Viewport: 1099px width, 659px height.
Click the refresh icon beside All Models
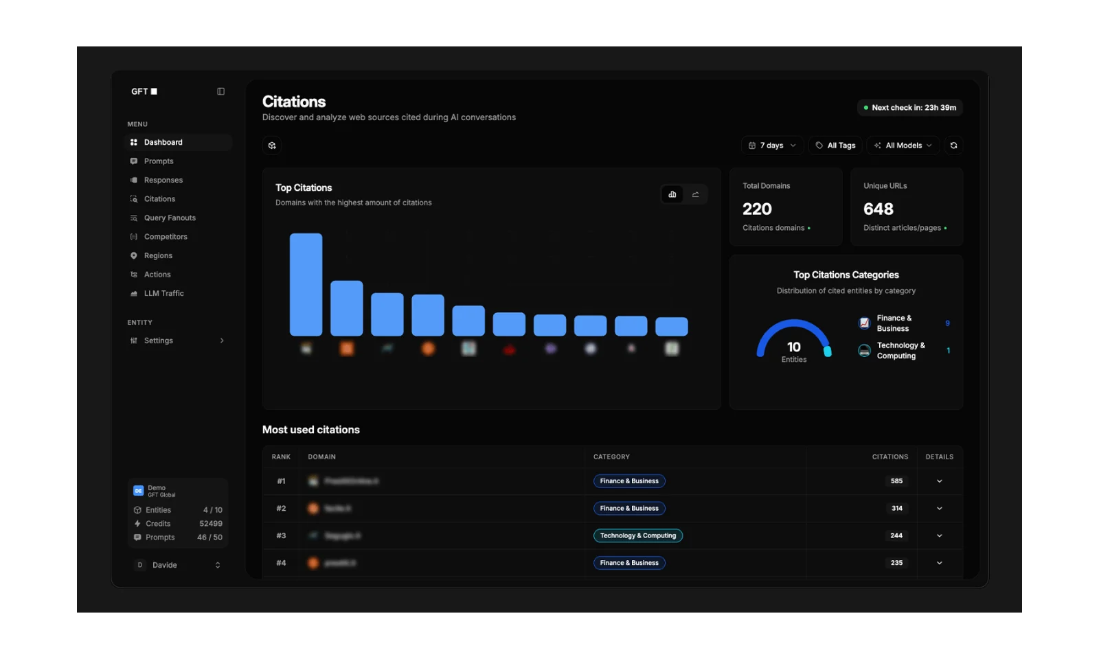click(953, 146)
